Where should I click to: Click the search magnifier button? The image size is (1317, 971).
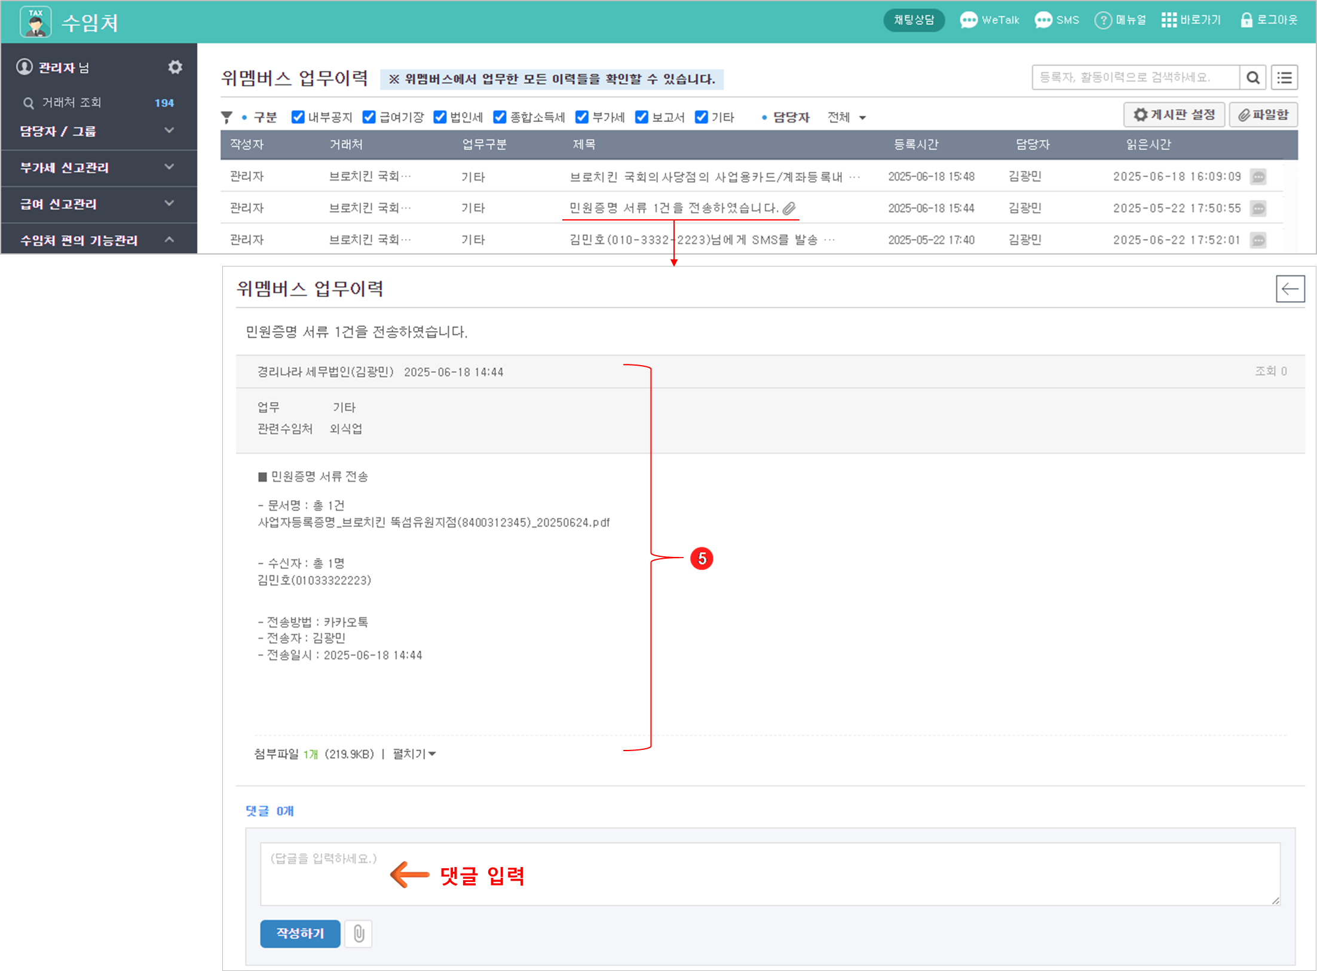pyautogui.click(x=1253, y=78)
